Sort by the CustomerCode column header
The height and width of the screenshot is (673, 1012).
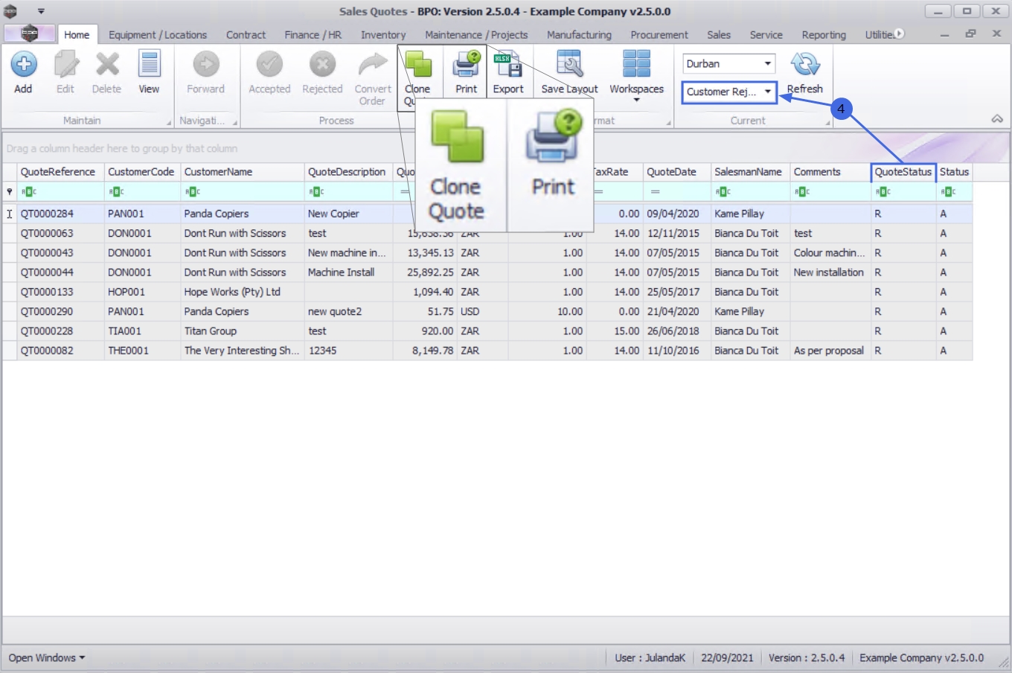pyautogui.click(x=142, y=172)
